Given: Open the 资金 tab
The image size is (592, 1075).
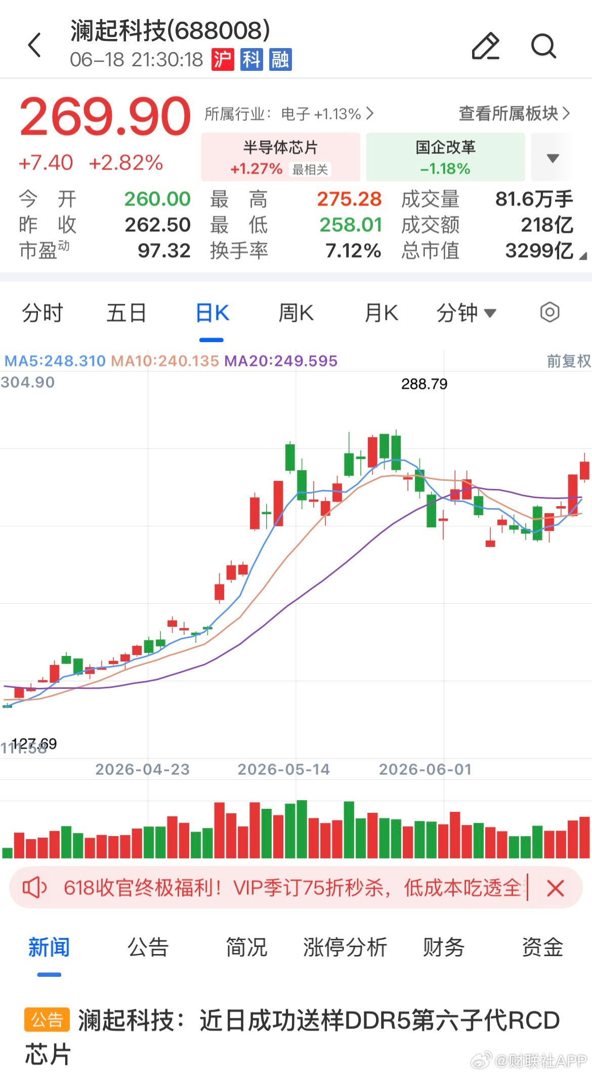Looking at the screenshot, I should 542,947.
